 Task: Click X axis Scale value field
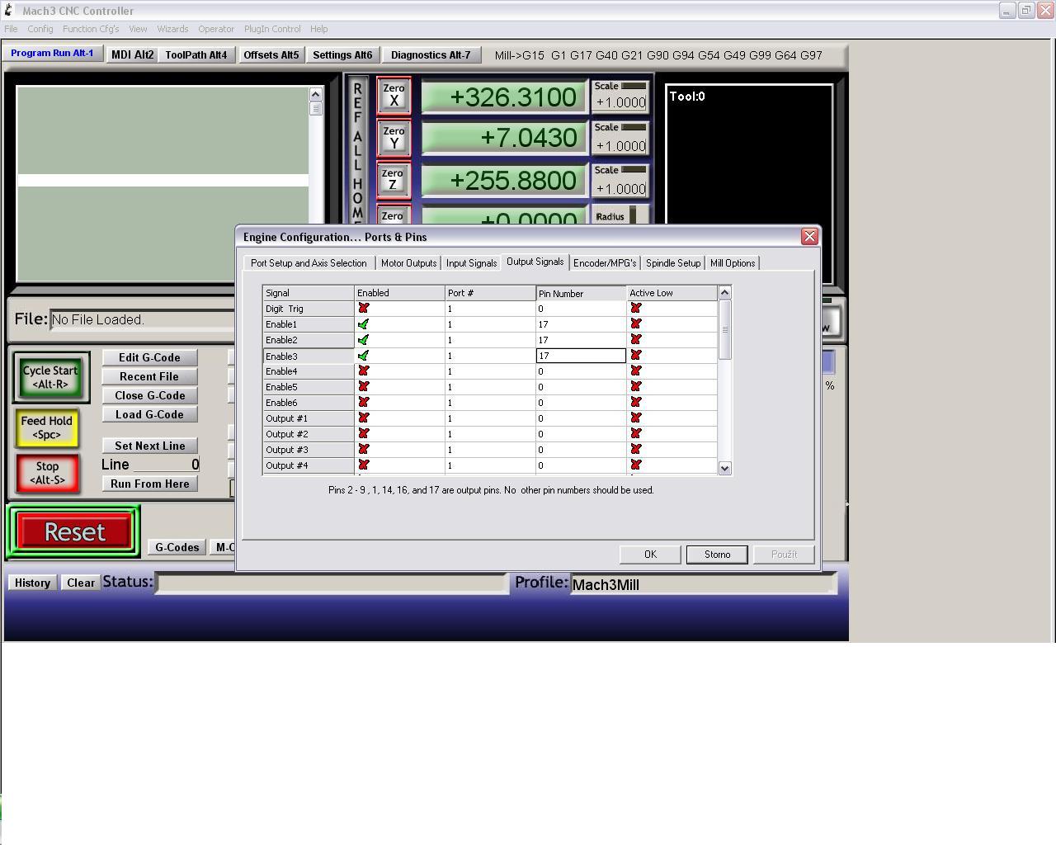(620, 103)
